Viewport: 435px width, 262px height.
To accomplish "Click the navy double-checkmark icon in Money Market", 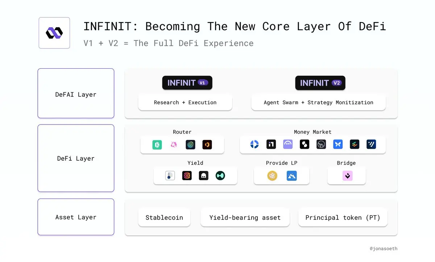I will click(x=371, y=144).
